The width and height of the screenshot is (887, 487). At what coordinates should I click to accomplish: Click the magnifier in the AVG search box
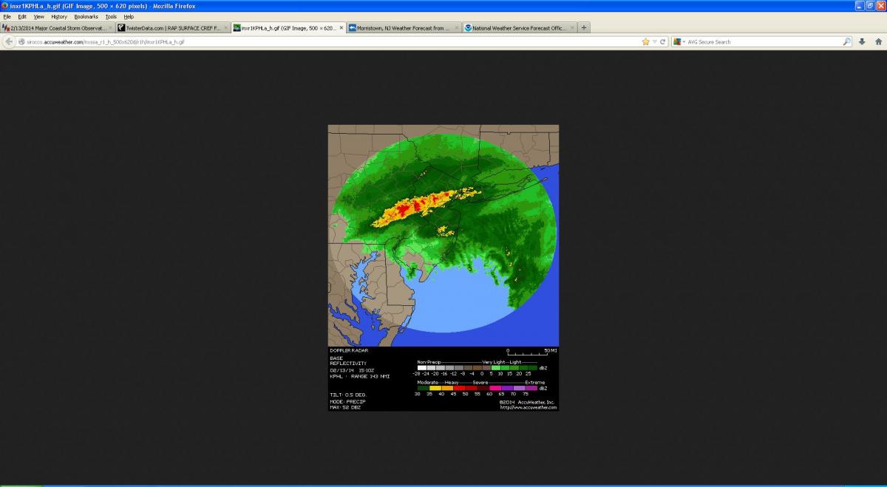pos(847,42)
